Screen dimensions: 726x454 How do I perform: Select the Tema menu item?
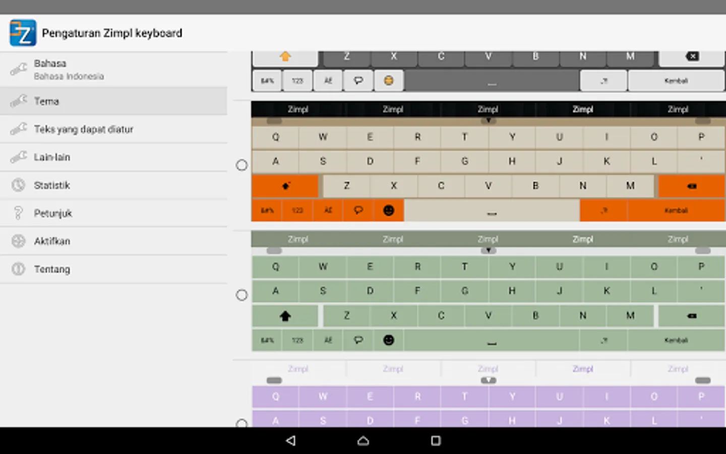point(113,101)
